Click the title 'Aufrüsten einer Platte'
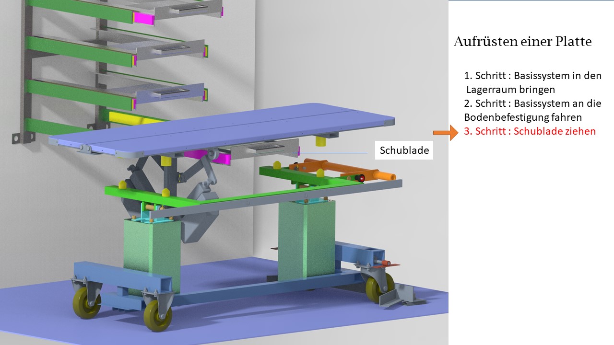The width and height of the screenshot is (614, 345). (522, 42)
